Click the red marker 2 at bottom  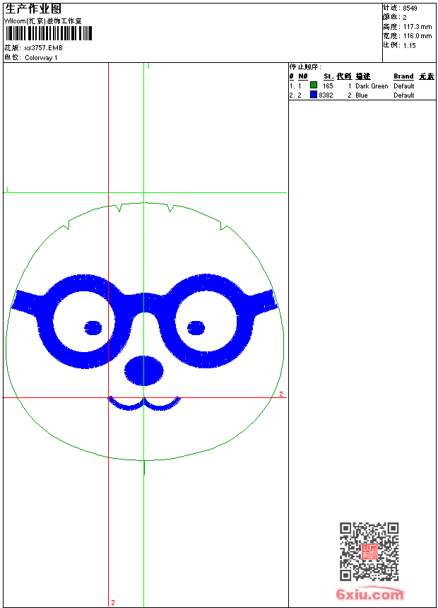112,602
